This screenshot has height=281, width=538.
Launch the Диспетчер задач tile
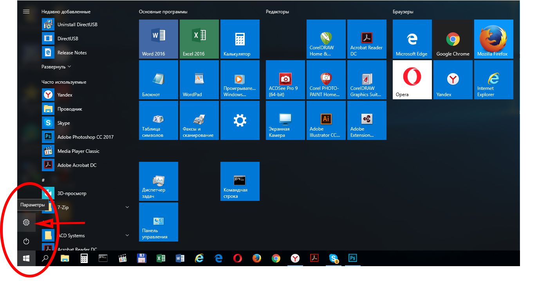click(x=158, y=181)
